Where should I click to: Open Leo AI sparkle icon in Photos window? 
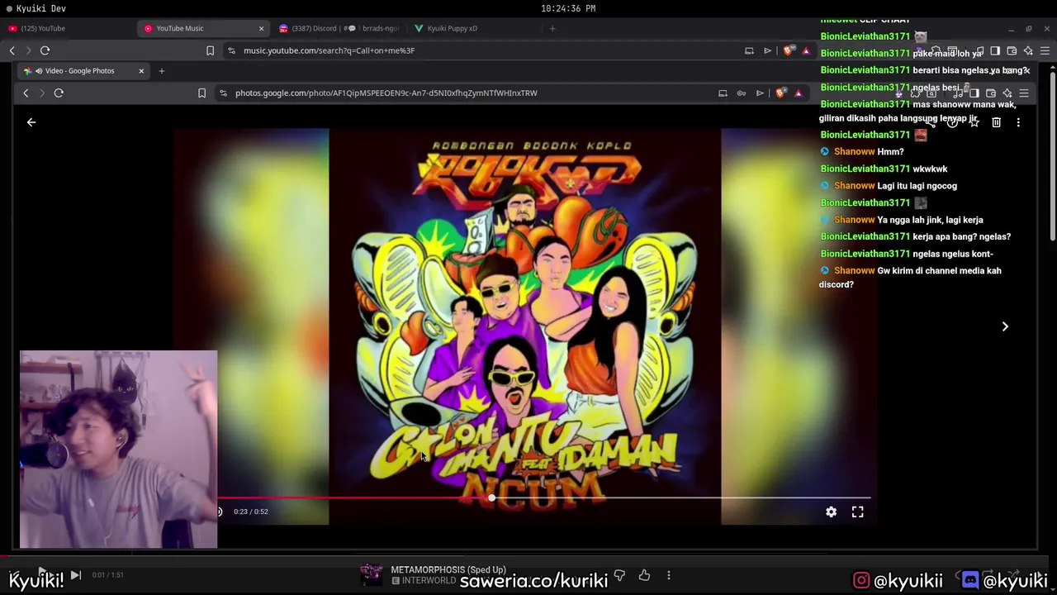click(x=1007, y=93)
